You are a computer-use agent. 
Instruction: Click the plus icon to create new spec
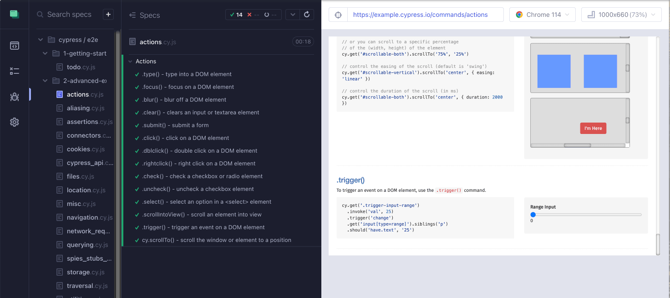pyautogui.click(x=108, y=15)
